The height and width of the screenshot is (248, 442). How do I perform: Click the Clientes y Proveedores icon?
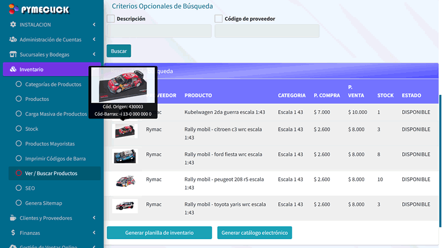(13, 218)
